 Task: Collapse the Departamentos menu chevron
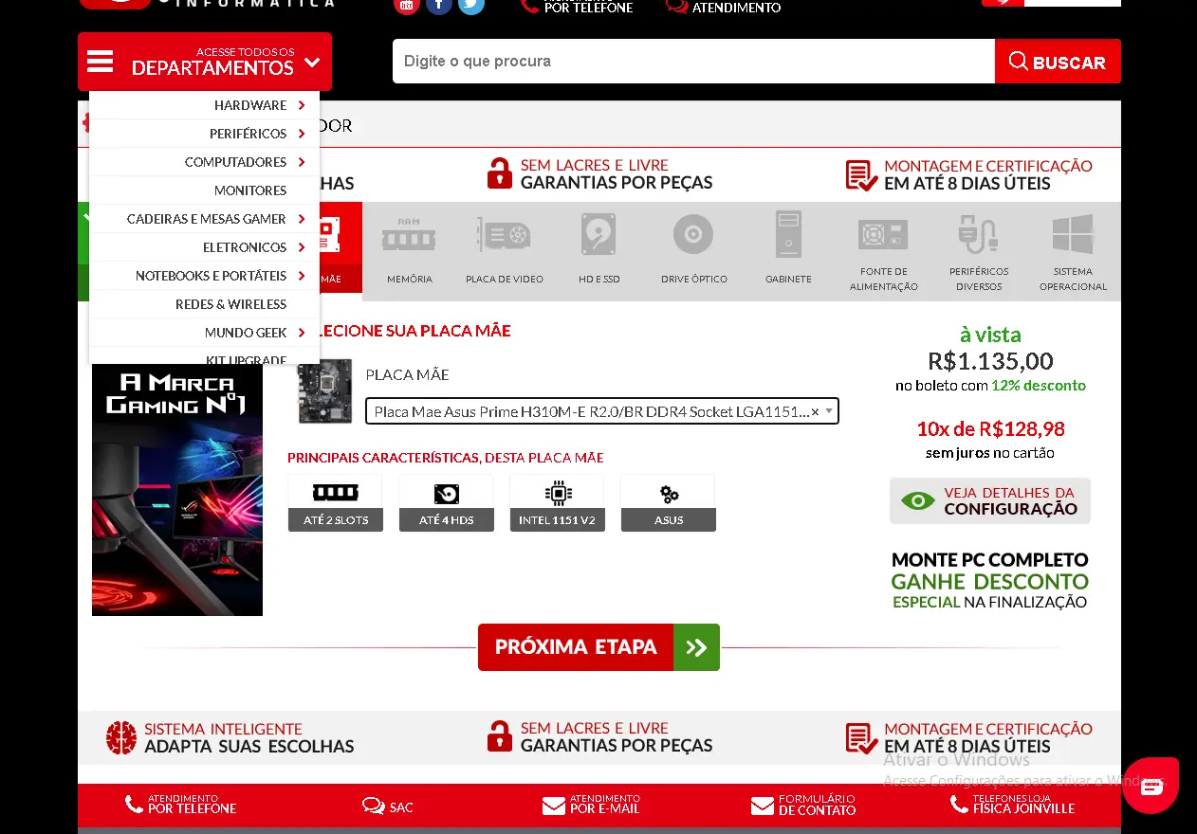312,63
